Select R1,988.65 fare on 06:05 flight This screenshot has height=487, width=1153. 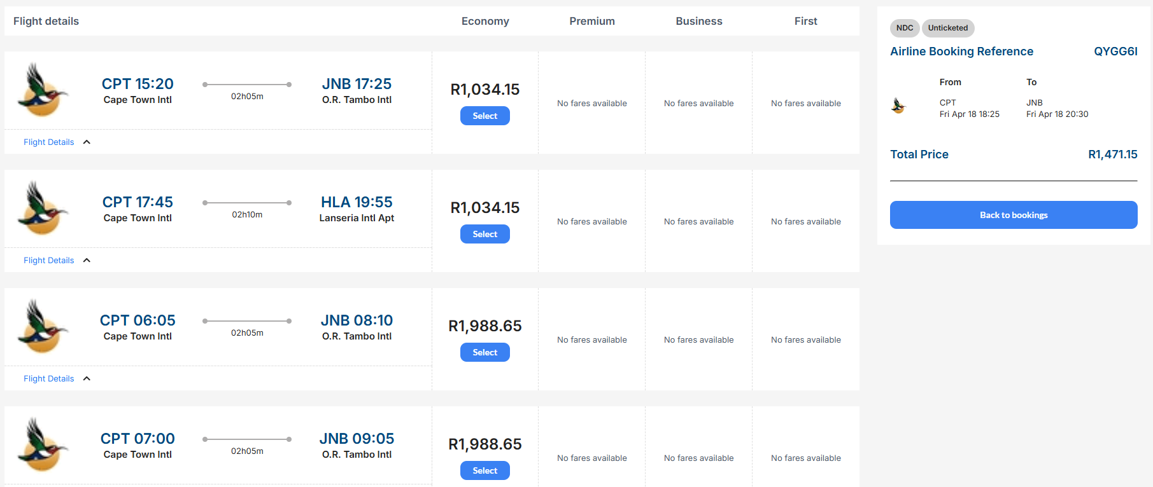(x=485, y=352)
